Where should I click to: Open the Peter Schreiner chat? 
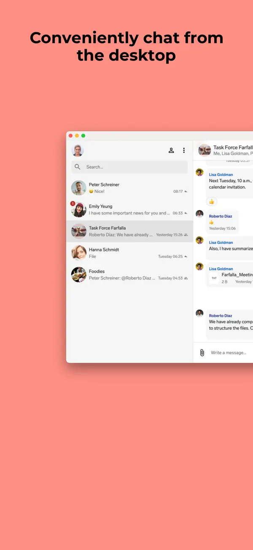coord(129,188)
